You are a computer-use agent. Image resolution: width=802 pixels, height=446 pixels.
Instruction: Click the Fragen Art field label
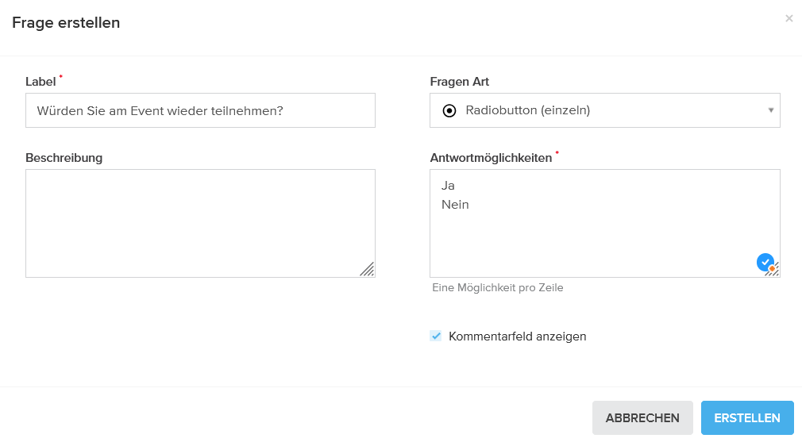(459, 82)
